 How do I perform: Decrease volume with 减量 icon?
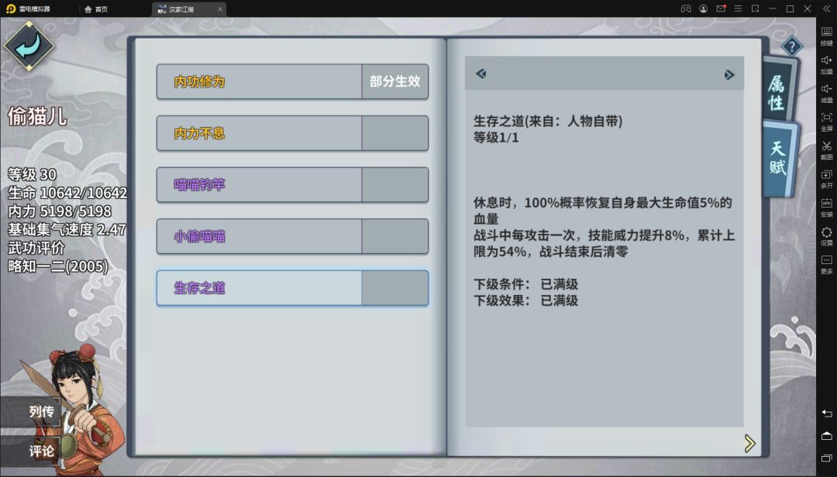826,93
